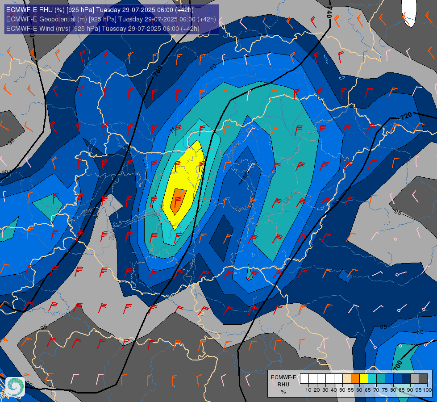Screen dimensions: 437x402
Task: Click the orange humidity minimum area on map
Action: point(178,201)
